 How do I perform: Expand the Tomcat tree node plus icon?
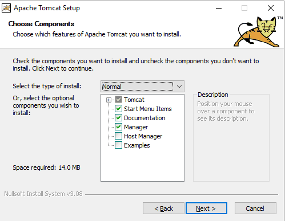(109, 100)
